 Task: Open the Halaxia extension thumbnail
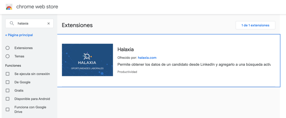87,60
